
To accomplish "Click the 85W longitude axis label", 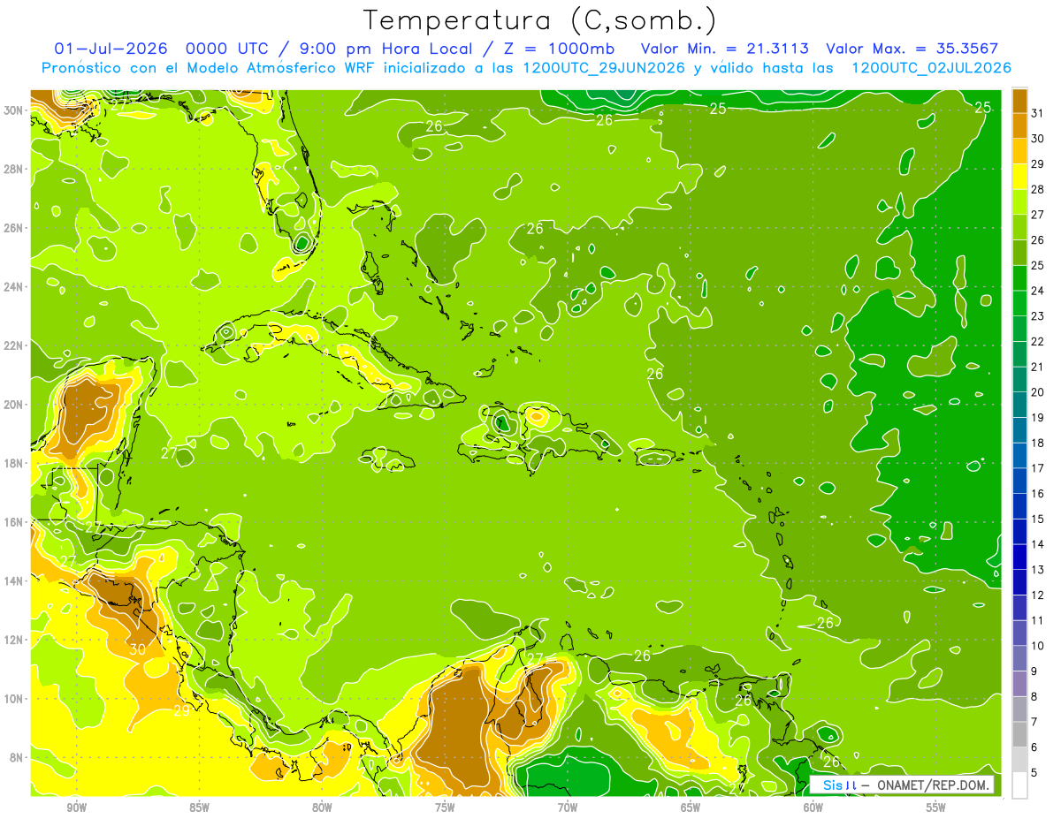I will click(199, 808).
